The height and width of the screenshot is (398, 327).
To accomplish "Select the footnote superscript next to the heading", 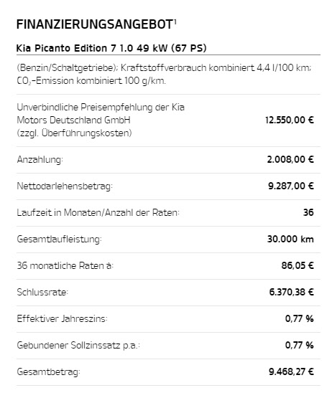I will pos(175,22).
